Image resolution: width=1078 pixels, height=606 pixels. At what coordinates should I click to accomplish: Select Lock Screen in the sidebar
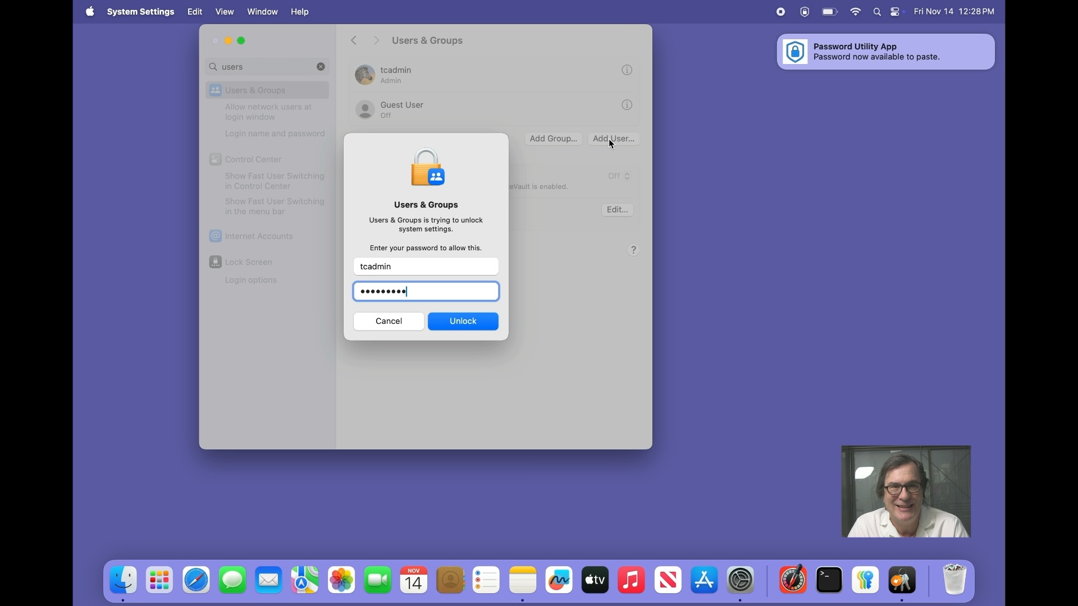248,262
